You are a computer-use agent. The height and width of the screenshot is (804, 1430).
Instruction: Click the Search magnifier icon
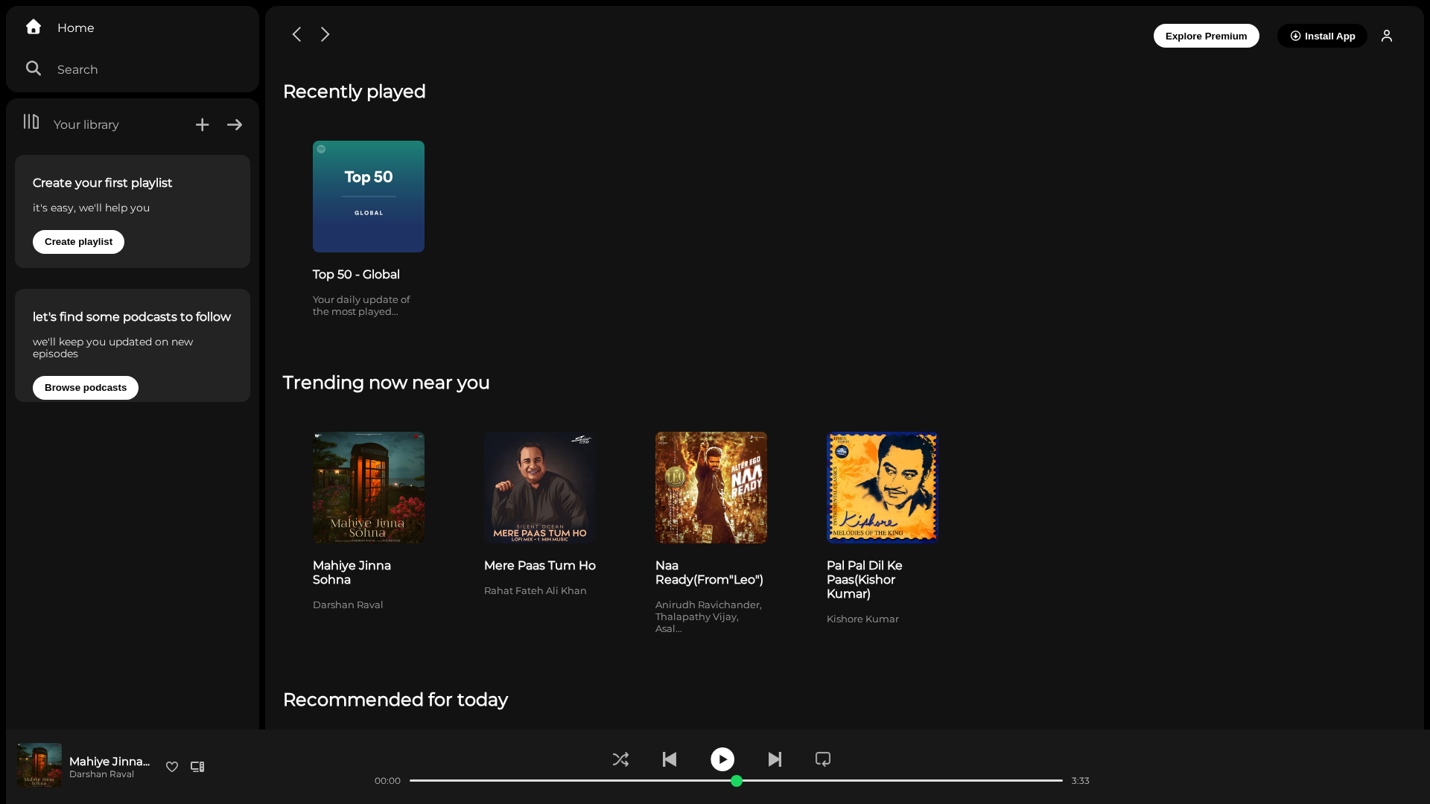click(x=34, y=68)
